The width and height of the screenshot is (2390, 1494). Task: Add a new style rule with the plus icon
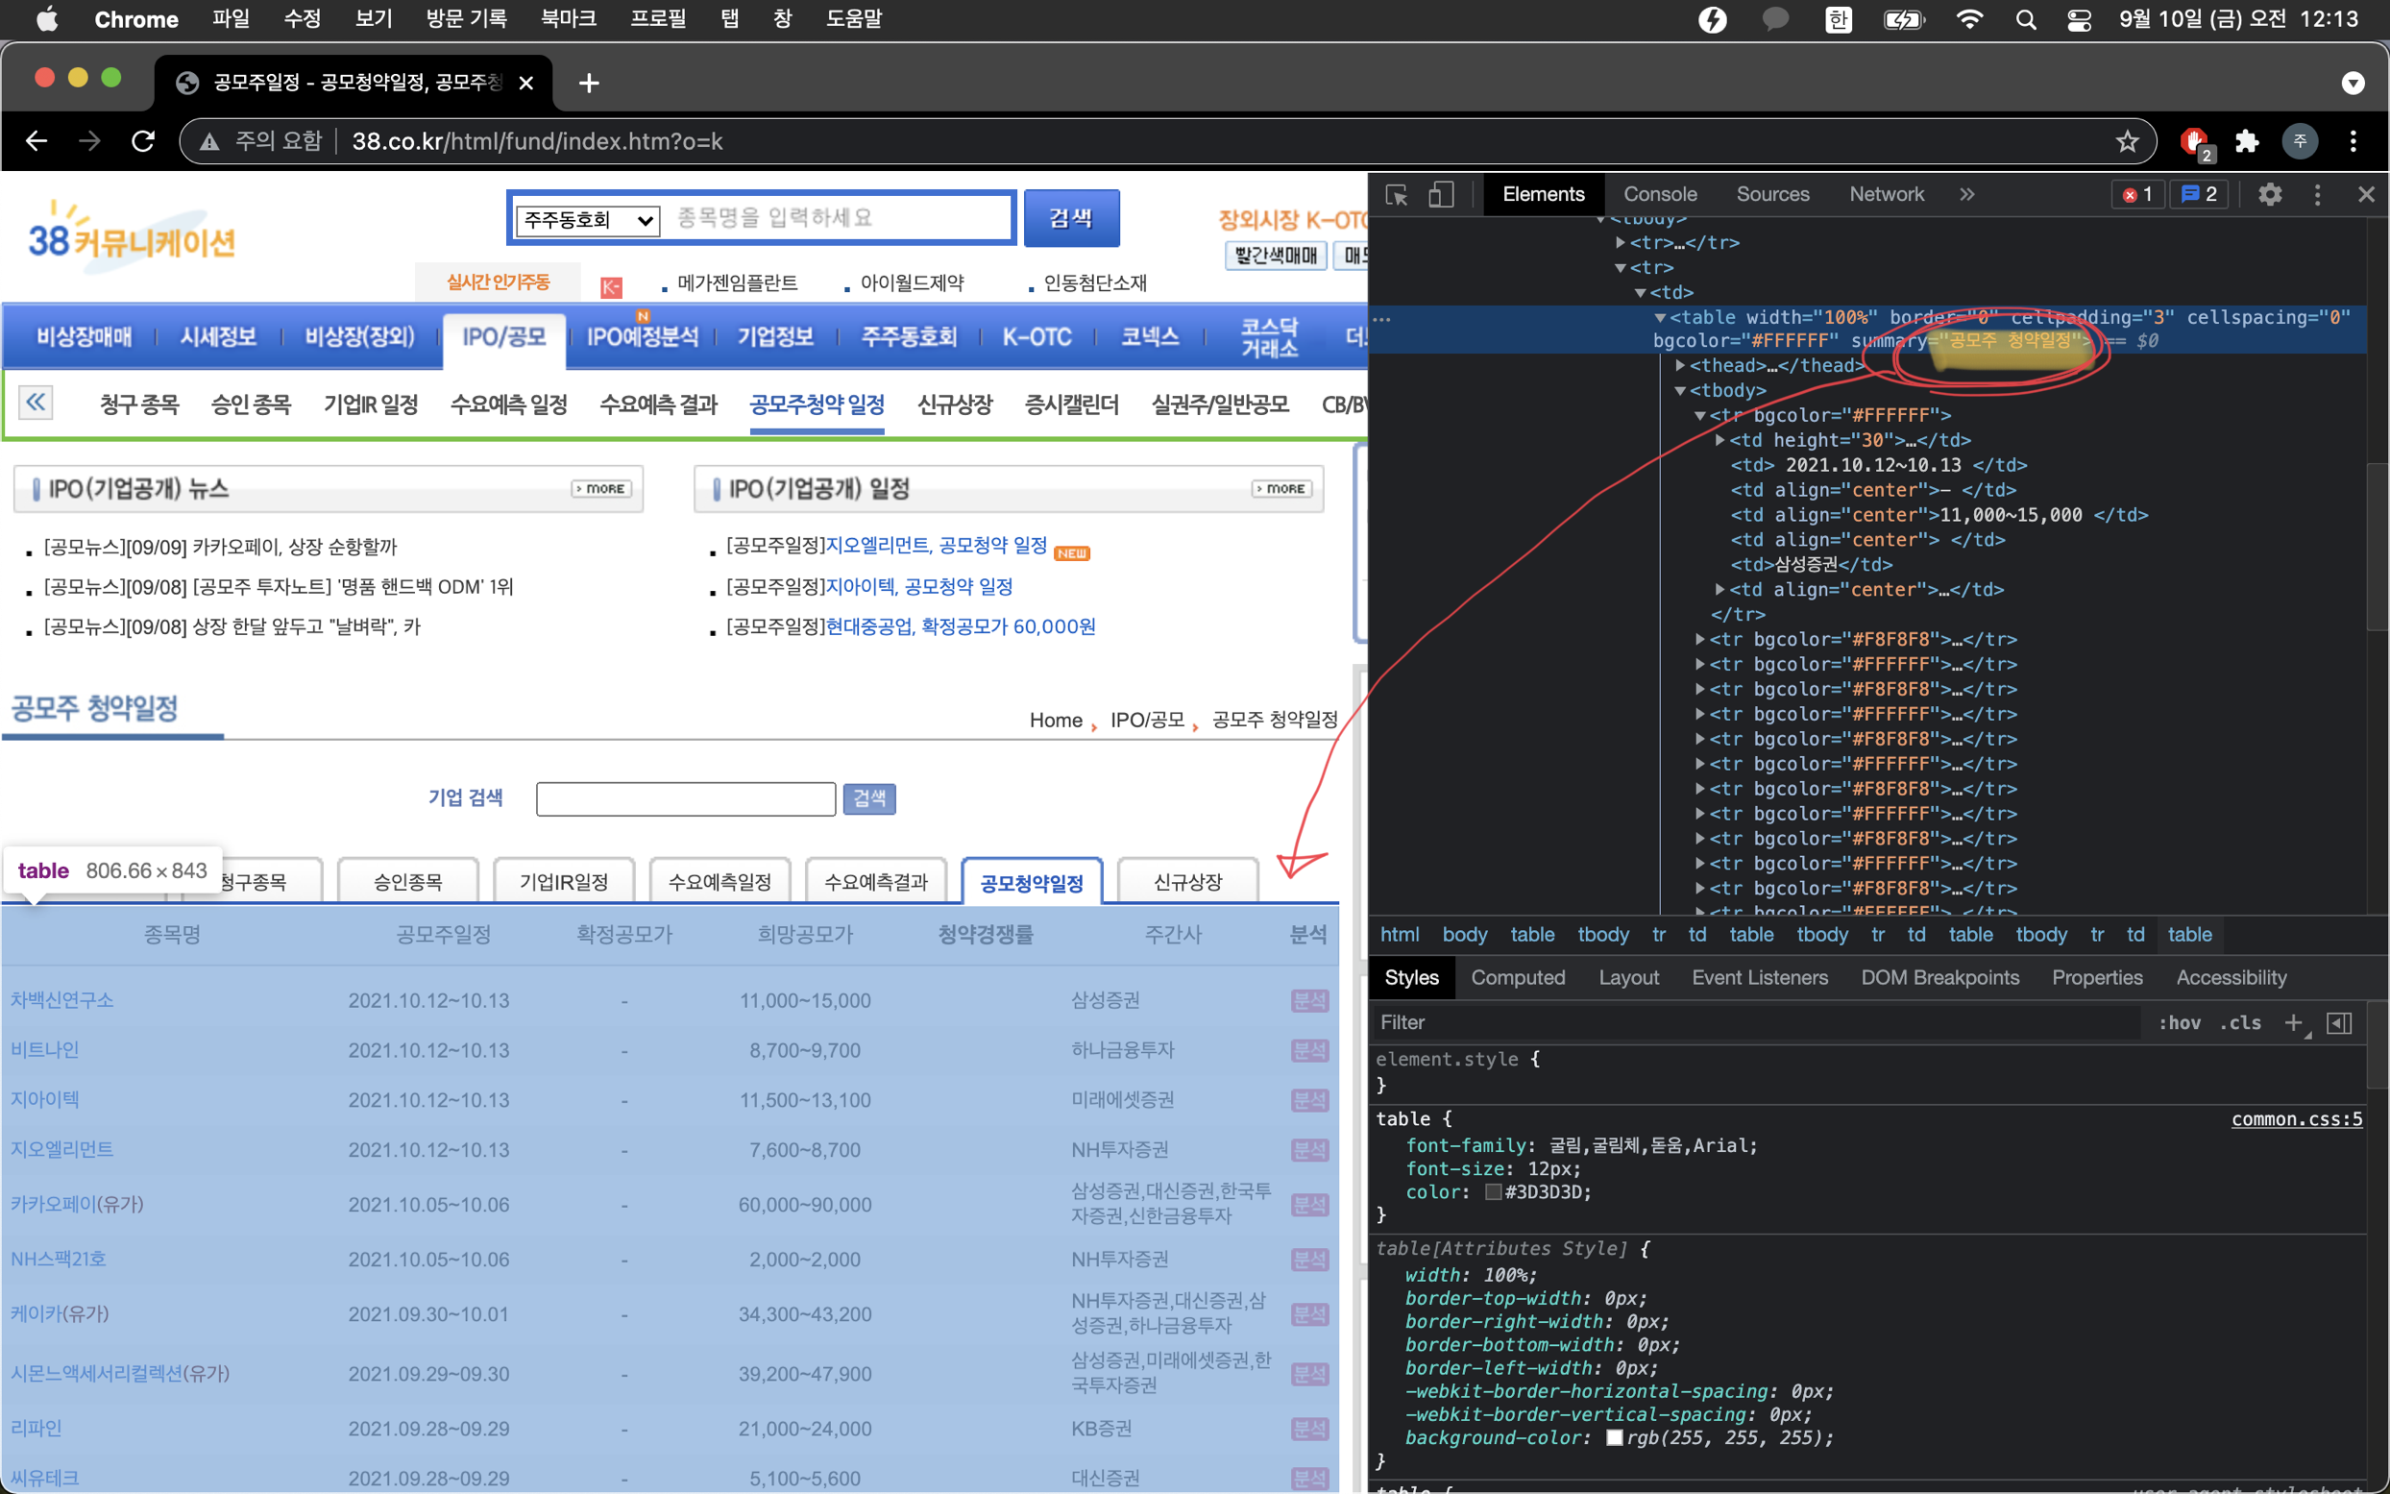point(2292,1022)
